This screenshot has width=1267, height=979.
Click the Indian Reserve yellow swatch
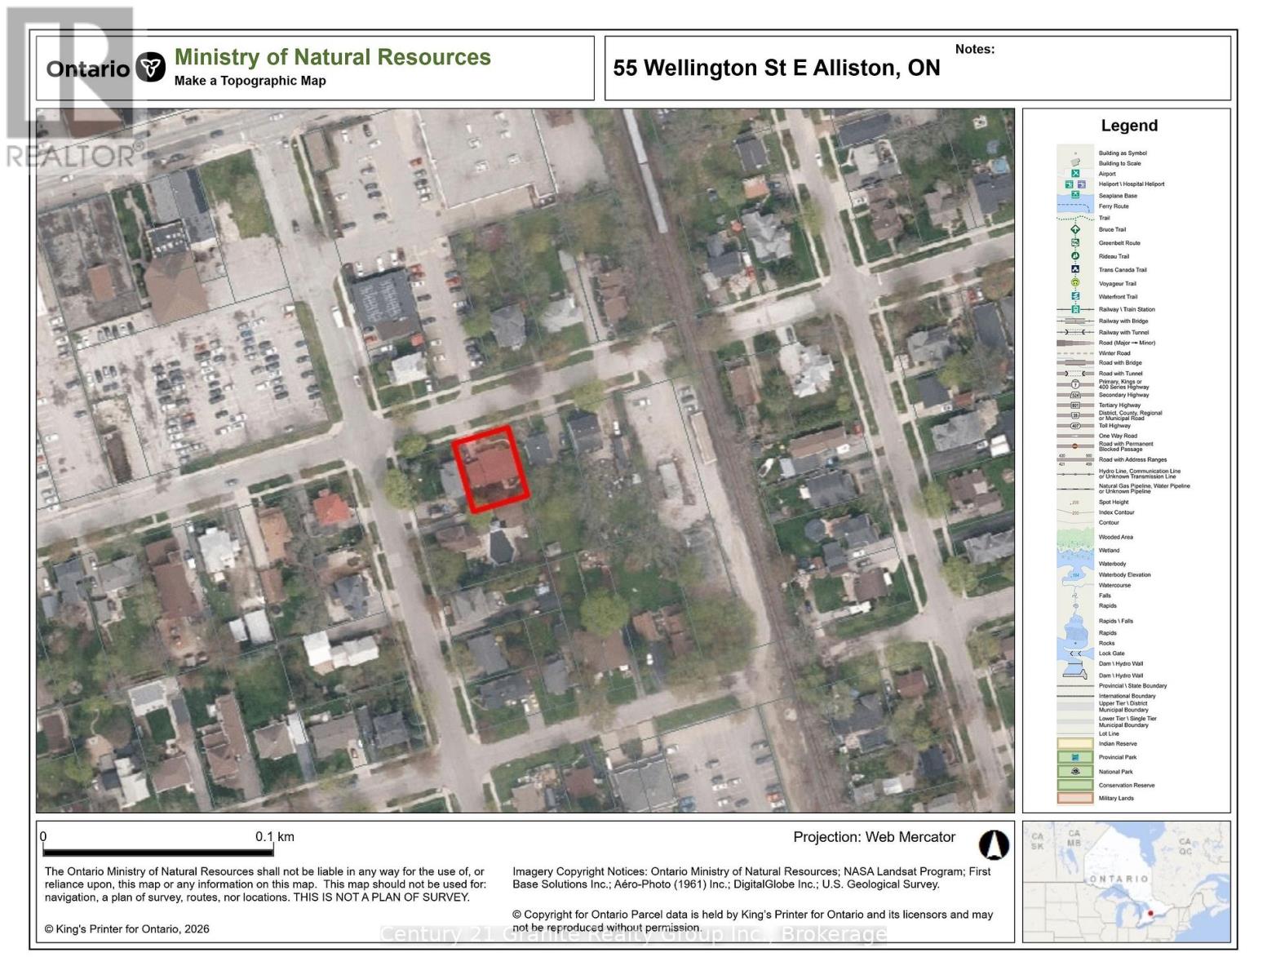click(1075, 743)
